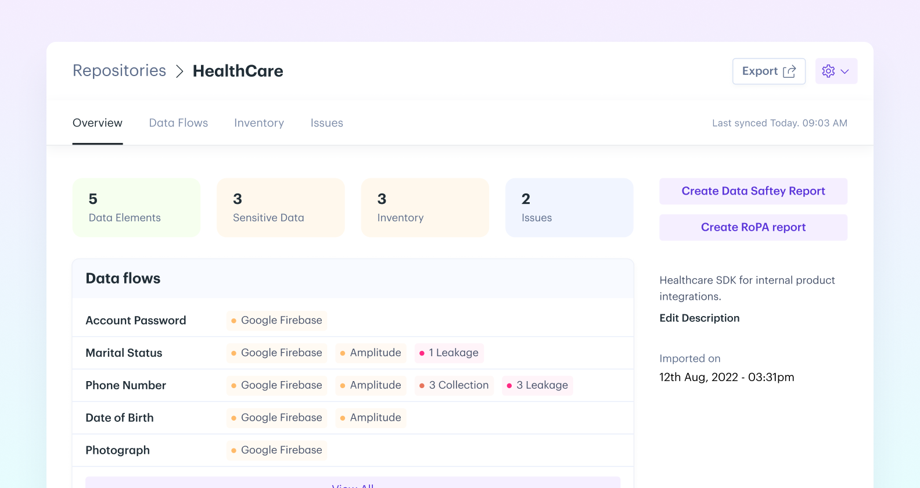Click Google Firebase tag for Date of Birth
The image size is (920, 488).
coord(276,418)
